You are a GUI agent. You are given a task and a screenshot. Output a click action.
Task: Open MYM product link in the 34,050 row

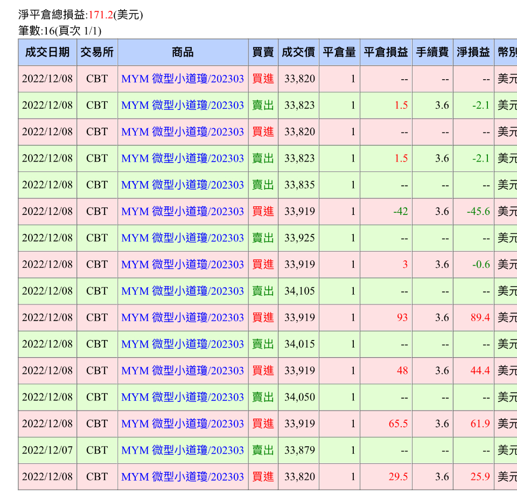point(183,397)
